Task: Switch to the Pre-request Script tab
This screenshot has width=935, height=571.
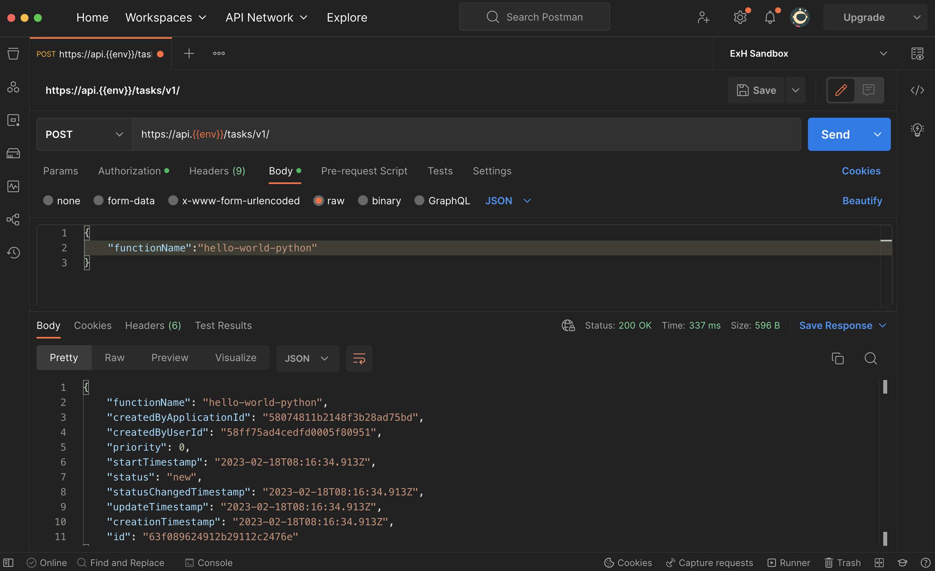Action: coord(364,171)
